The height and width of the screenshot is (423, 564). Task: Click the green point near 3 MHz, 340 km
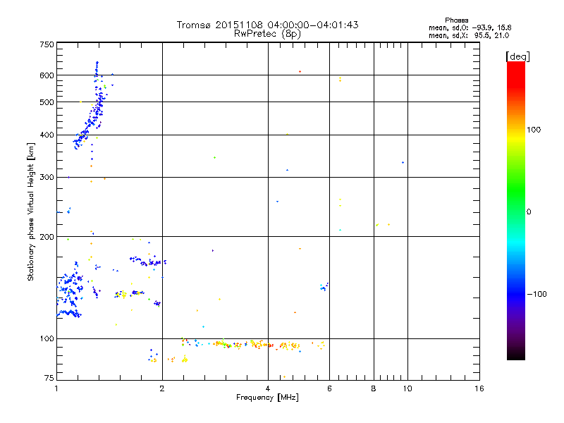pos(215,157)
